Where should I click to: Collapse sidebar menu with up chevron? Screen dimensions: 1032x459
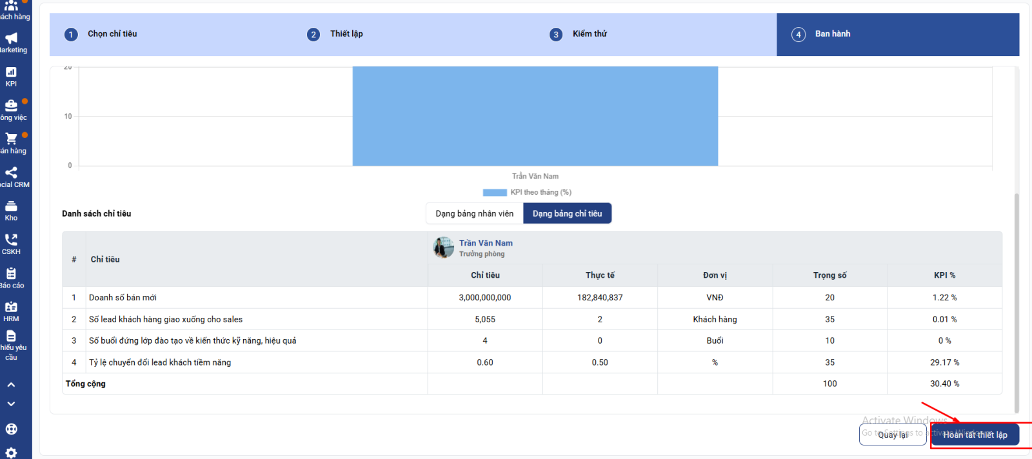pyautogui.click(x=11, y=385)
